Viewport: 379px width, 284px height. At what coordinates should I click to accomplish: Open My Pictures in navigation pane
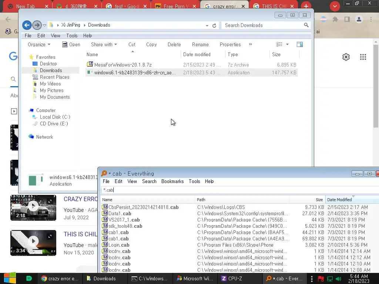52,90
